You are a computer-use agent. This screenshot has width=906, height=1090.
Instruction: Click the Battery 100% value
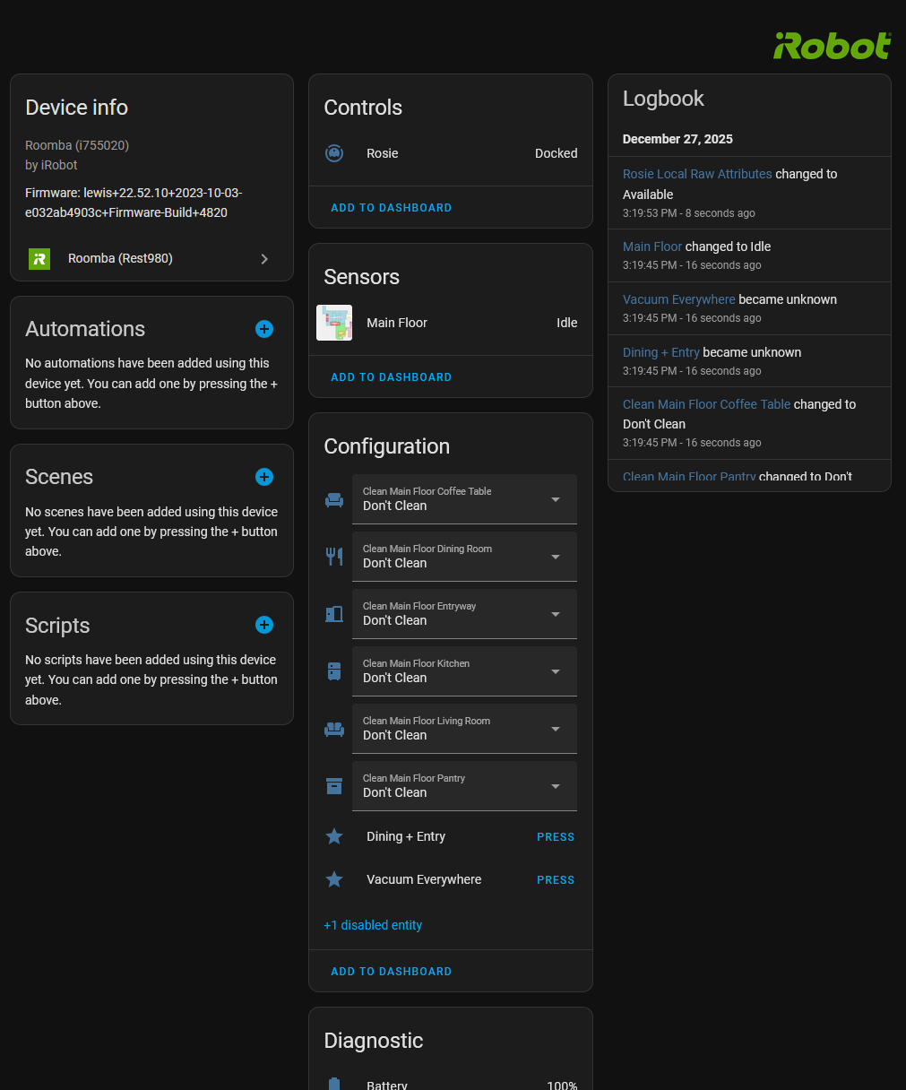562,1086
